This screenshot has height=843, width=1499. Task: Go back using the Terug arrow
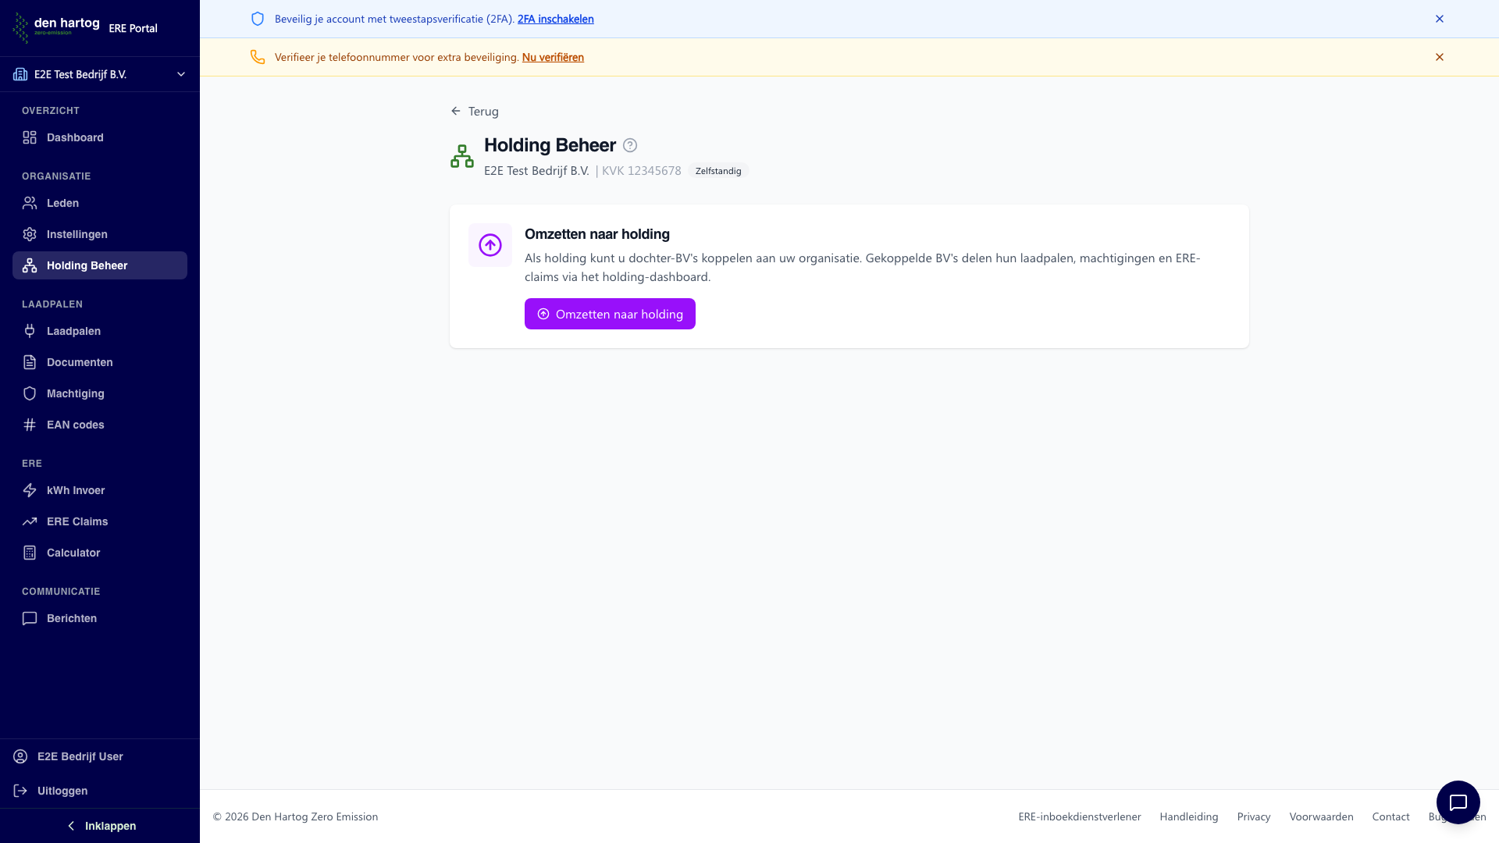coord(474,111)
